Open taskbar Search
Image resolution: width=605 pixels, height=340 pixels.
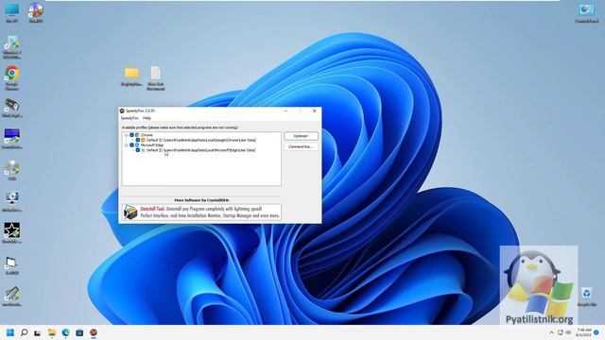pos(24,332)
